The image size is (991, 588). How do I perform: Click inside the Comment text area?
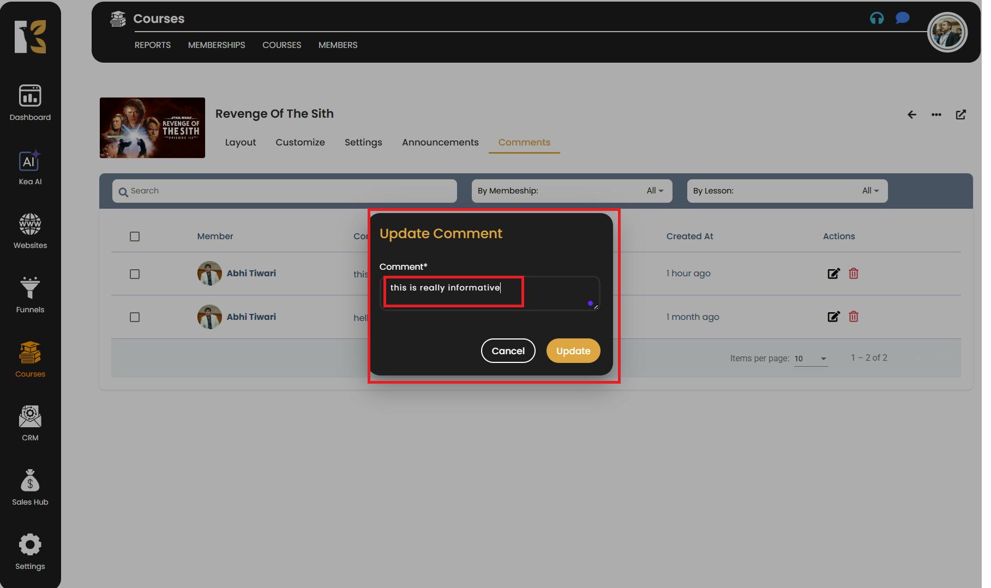tap(489, 293)
